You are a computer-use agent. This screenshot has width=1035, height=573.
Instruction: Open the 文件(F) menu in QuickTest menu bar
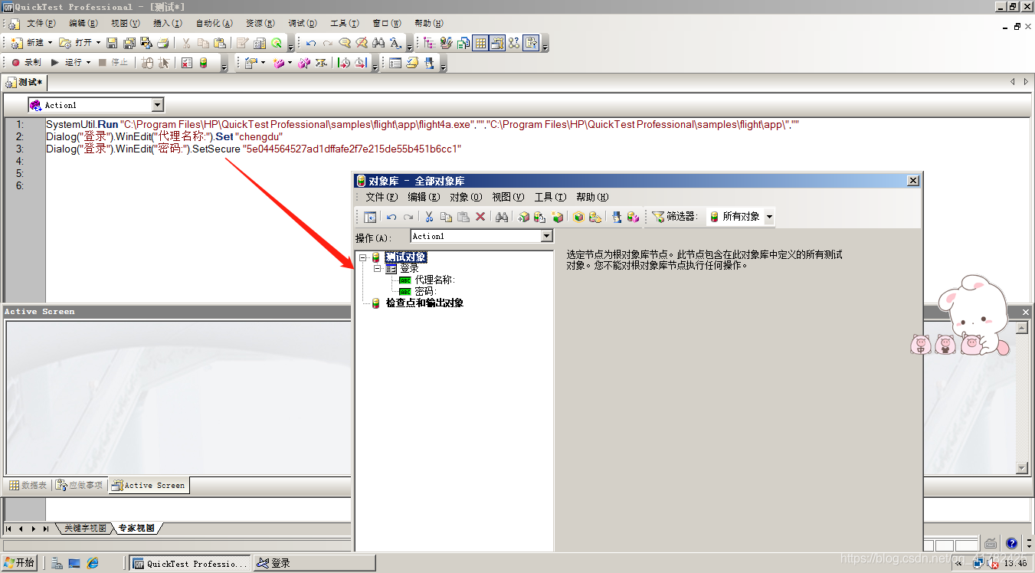41,24
